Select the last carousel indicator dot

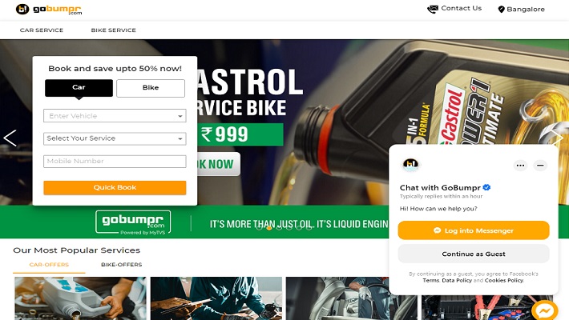click(x=309, y=228)
